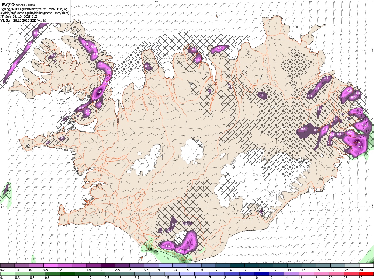The height and width of the screenshot is (280, 374).
Task: Click the 'Vindur (10m),' header text
Action: click(x=25, y=5)
